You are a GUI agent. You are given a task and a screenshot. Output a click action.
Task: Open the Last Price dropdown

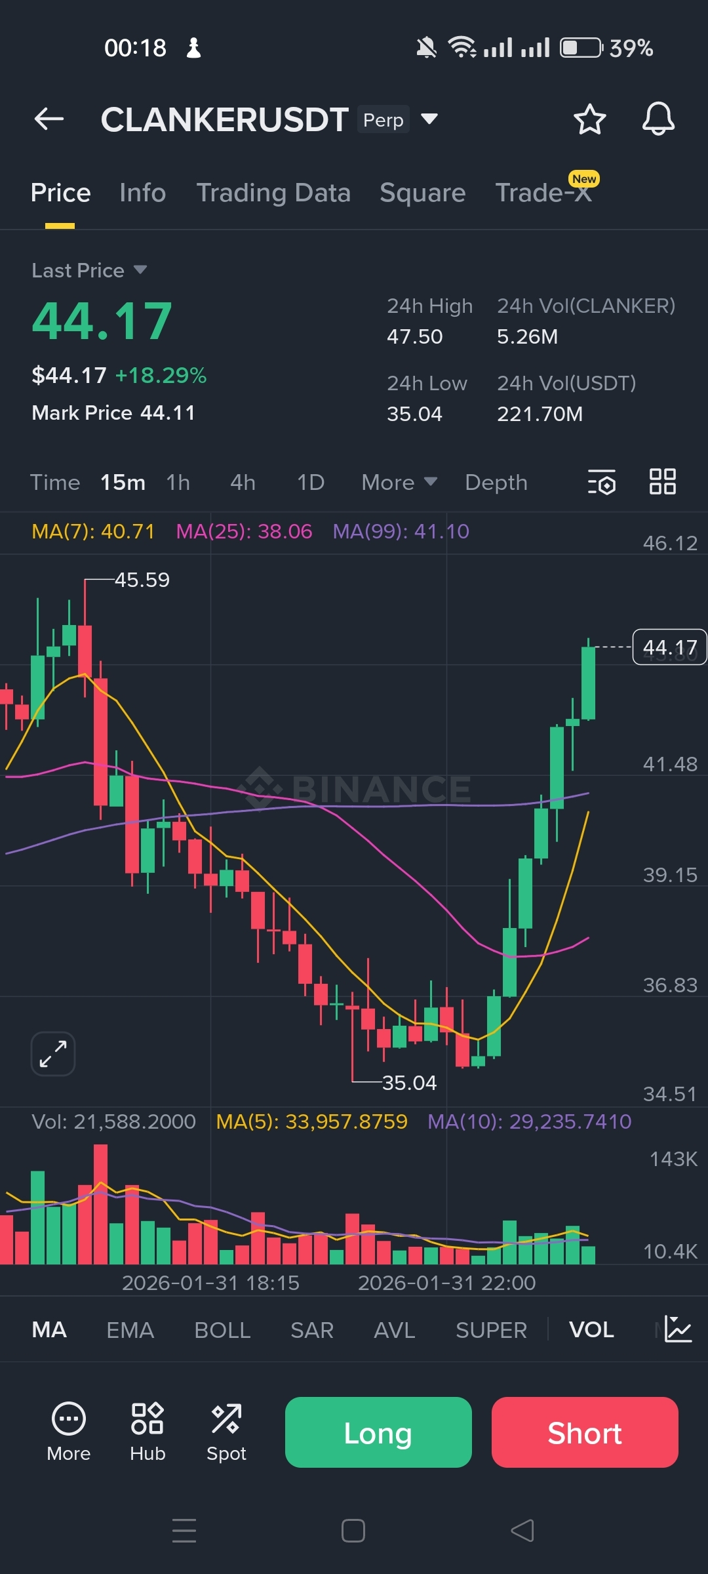(x=89, y=270)
